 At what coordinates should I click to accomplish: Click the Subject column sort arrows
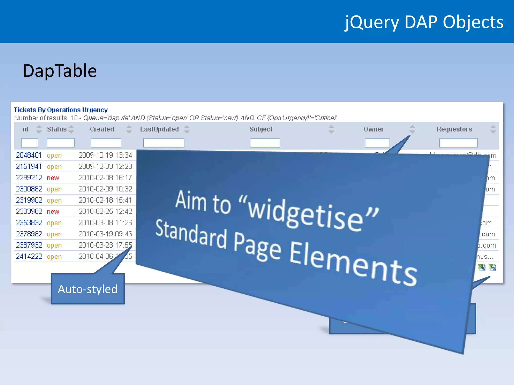pyautogui.click(x=331, y=129)
